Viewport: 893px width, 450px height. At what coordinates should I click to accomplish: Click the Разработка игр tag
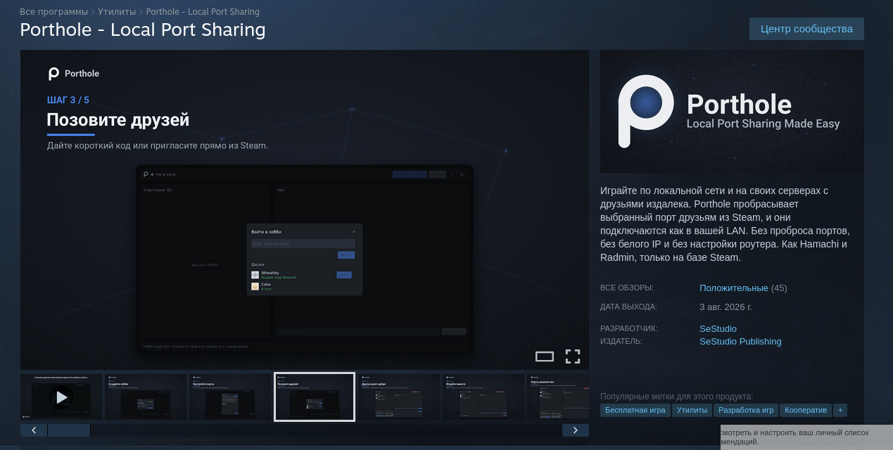[x=746, y=410]
